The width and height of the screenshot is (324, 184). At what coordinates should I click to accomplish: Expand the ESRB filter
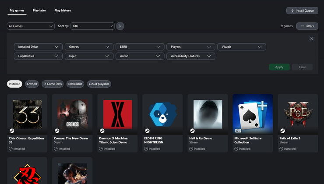click(140, 47)
